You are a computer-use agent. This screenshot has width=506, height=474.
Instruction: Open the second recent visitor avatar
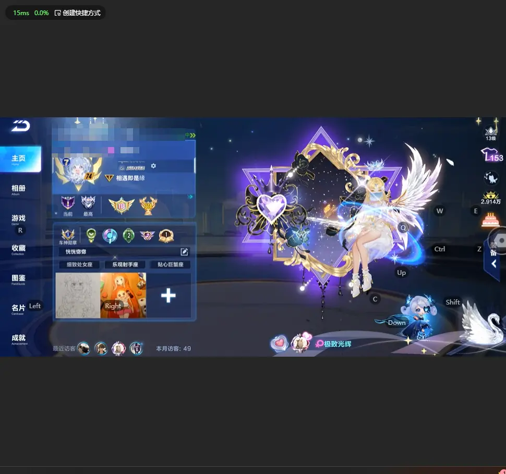101,348
